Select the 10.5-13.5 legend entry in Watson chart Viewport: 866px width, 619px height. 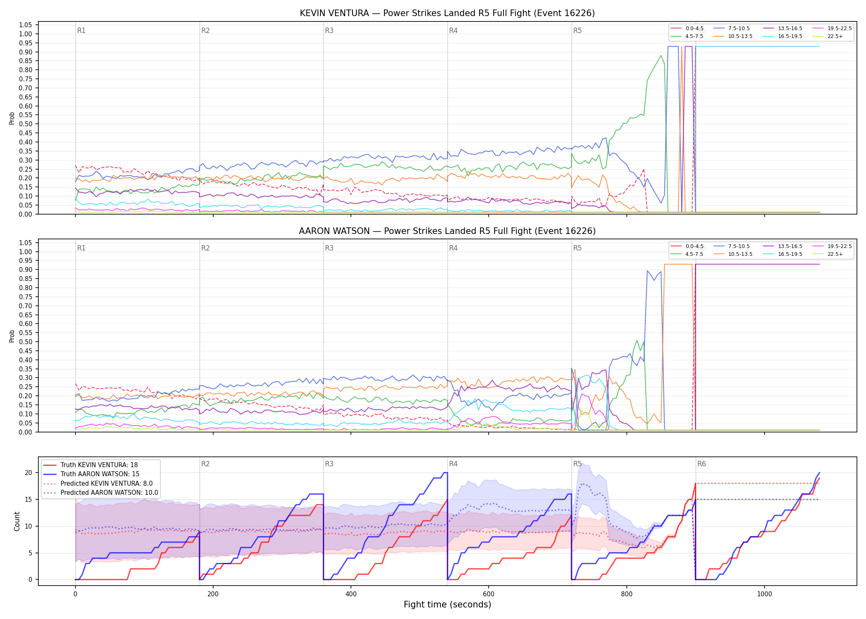[733, 254]
